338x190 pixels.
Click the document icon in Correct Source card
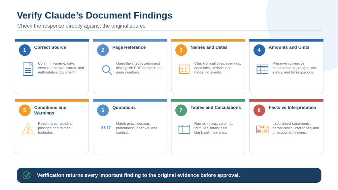pos(28,69)
